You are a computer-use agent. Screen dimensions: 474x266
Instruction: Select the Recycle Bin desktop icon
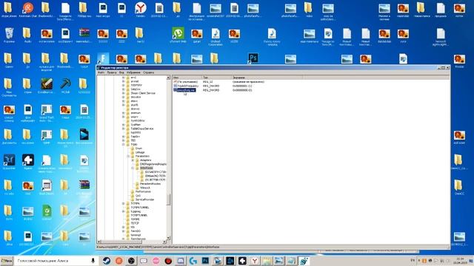pos(9,35)
